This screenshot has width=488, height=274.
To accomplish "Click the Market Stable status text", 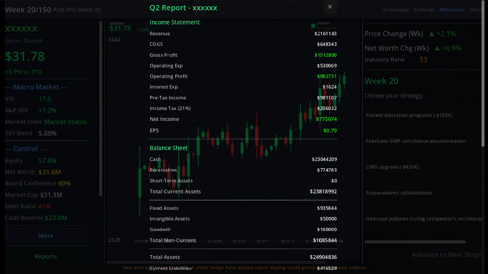I will [x=65, y=122].
